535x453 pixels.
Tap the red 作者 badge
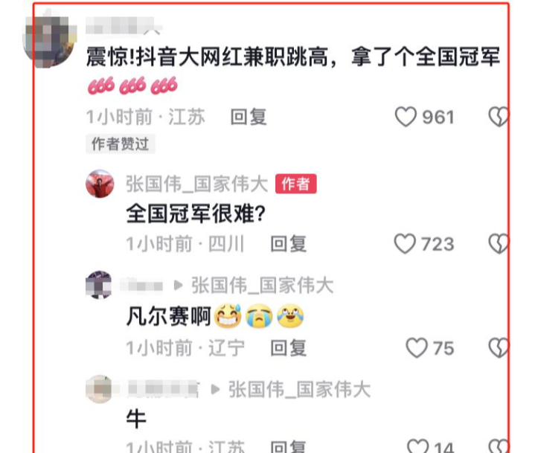pyautogui.click(x=296, y=184)
